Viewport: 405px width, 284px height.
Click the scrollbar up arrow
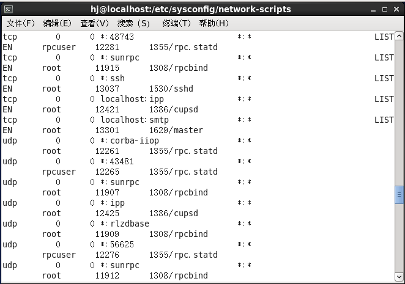pyautogui.click(x=399, y=36)
